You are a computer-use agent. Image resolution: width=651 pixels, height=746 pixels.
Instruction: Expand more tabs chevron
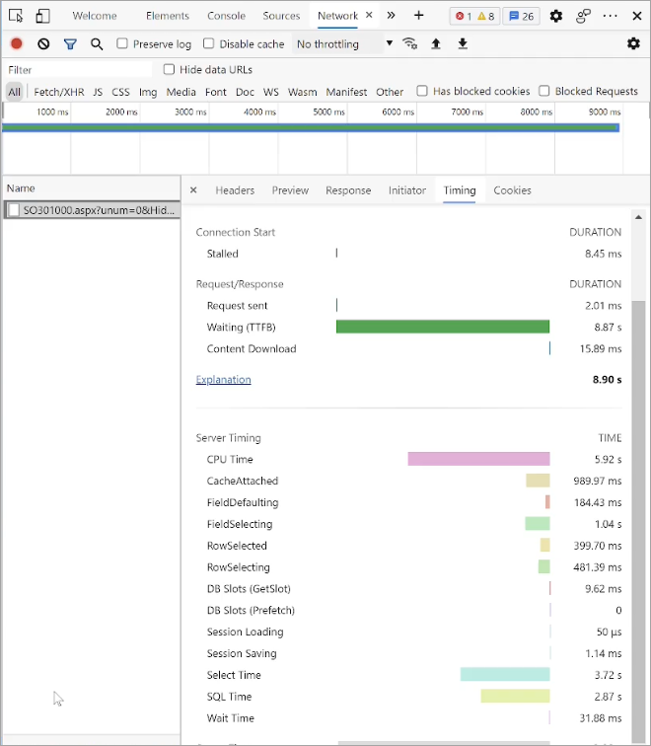[391, 16]
